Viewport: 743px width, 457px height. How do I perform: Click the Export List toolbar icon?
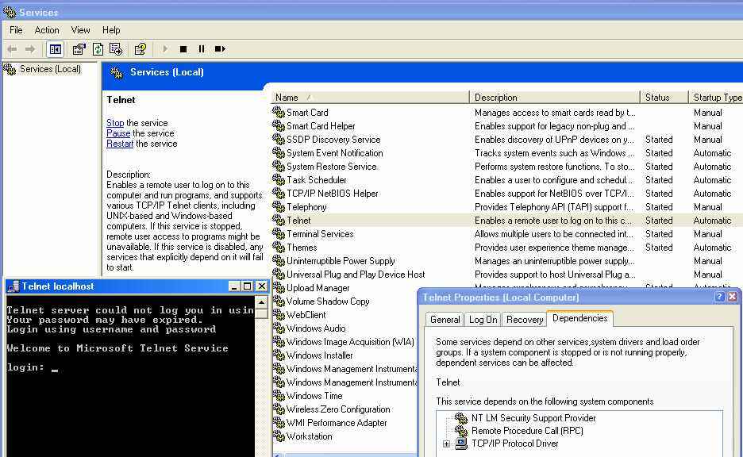point(116,48)
